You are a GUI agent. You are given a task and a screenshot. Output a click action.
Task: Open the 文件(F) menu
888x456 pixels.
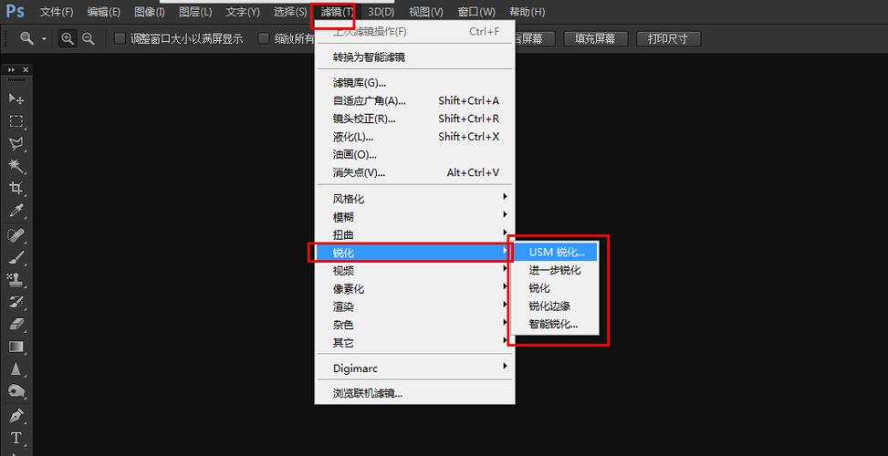(x=57, y=11)
